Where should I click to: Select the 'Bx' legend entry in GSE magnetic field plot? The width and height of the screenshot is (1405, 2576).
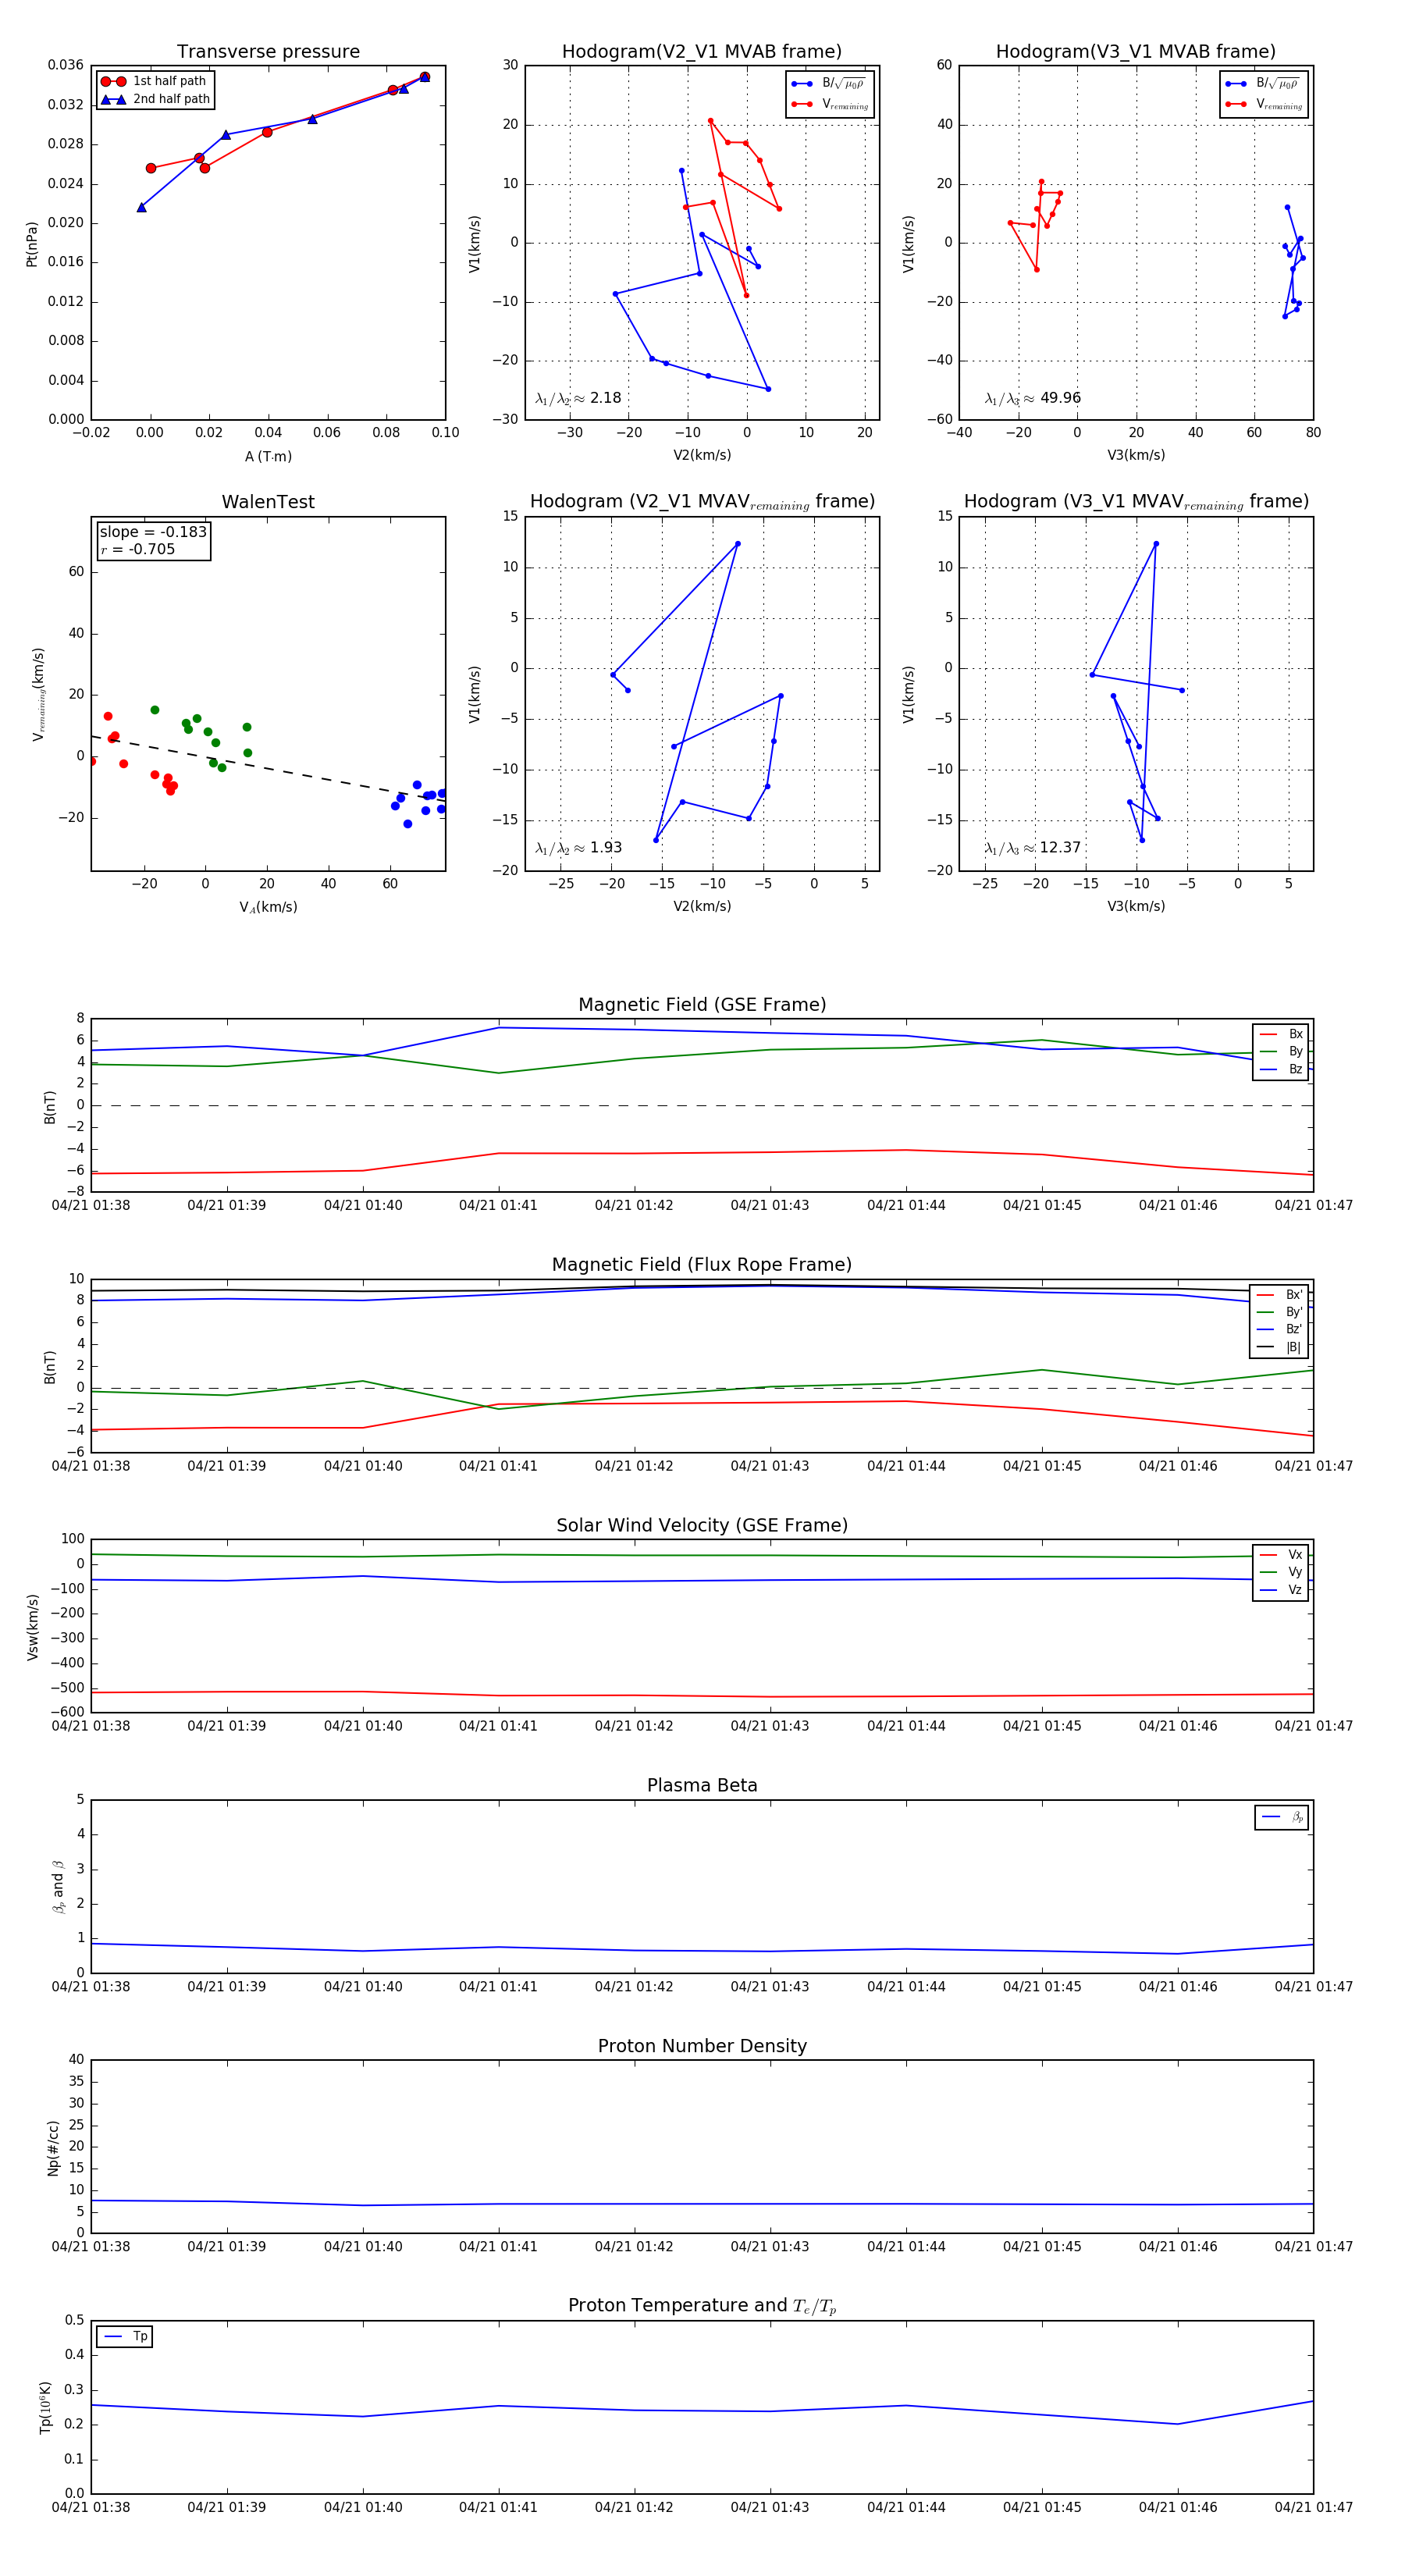[1281, 1034]
